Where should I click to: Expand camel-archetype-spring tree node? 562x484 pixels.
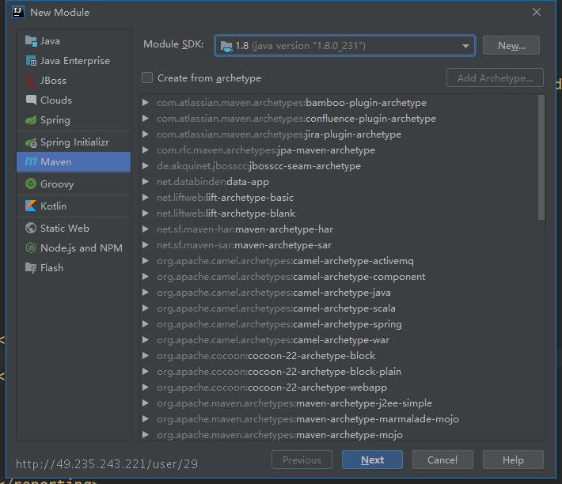[146, 324]
